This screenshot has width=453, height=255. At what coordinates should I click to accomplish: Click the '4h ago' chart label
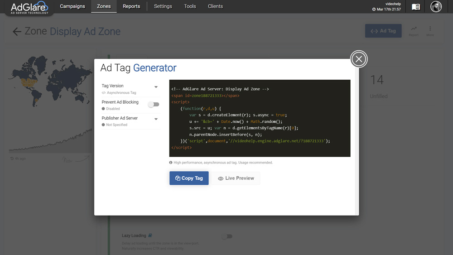(x=20, y=159)
